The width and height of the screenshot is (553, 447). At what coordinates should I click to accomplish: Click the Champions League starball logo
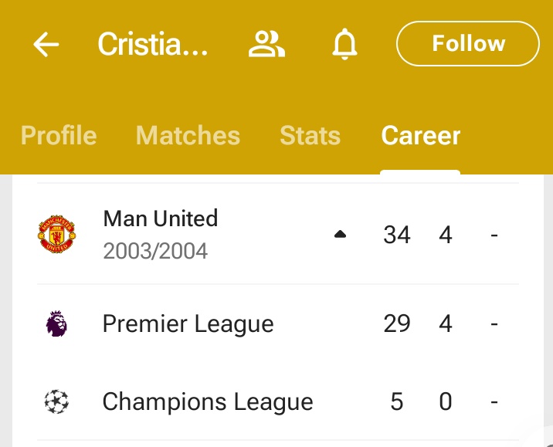[x=56, y=401]
